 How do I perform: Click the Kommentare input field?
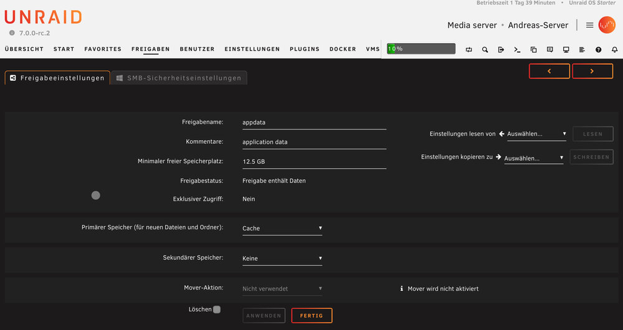(x=314, y=142)
